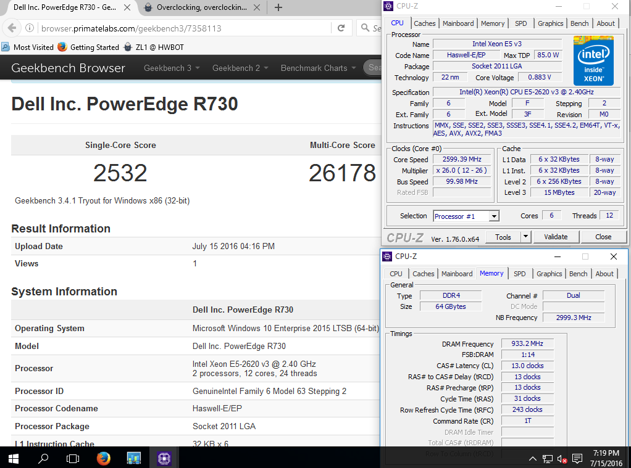Viewport: 631px width, 468px height.
Task: Open Task View on the taskbar
Action: [73, 458]
